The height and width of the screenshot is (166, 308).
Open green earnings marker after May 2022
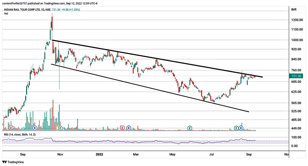pyautogui.click(x=190, y=128)
